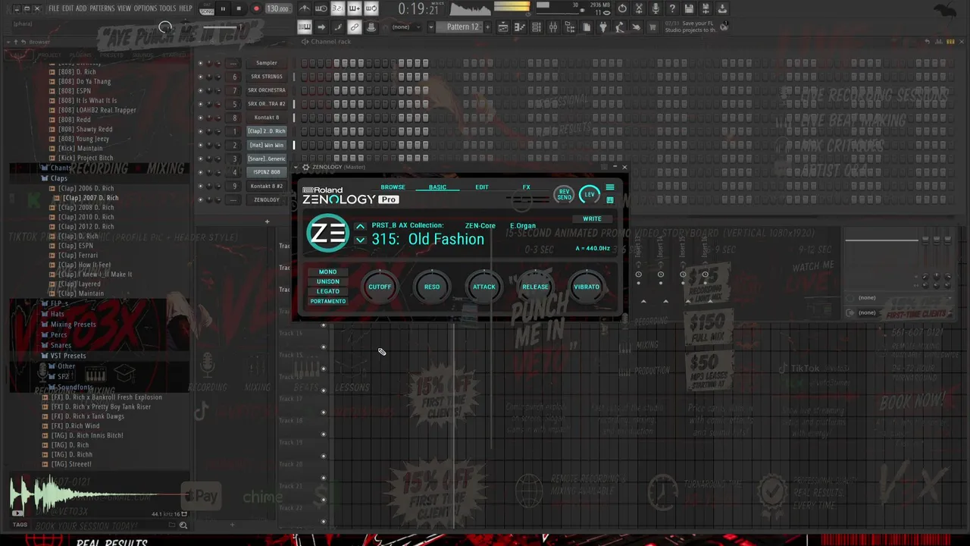The height and width of the screenshot is (546, 970).
Task: Step to next Zenology preset with down arrow
Action: pyautogui.click(x=361, y=240)
